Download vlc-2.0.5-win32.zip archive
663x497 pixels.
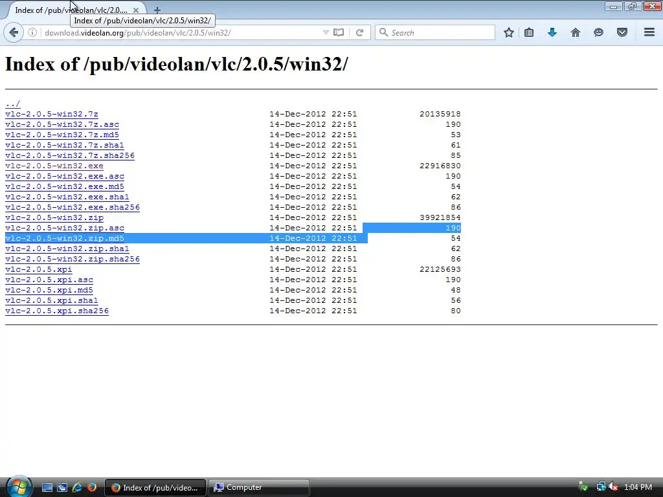[54, 217]
